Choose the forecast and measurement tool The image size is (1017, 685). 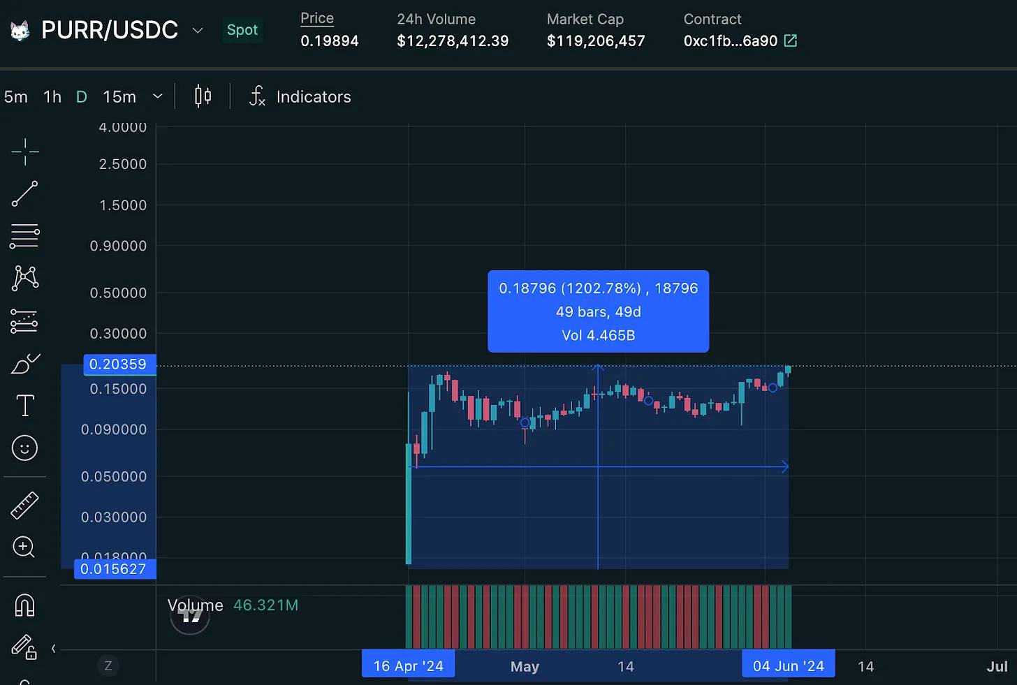[25, 321]
